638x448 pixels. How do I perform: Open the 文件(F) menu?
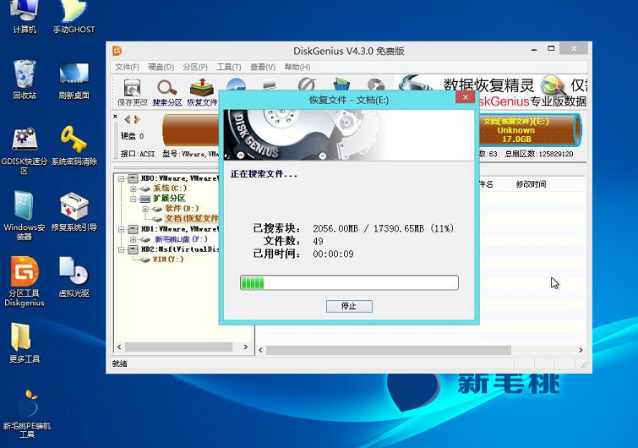point(127,67)
